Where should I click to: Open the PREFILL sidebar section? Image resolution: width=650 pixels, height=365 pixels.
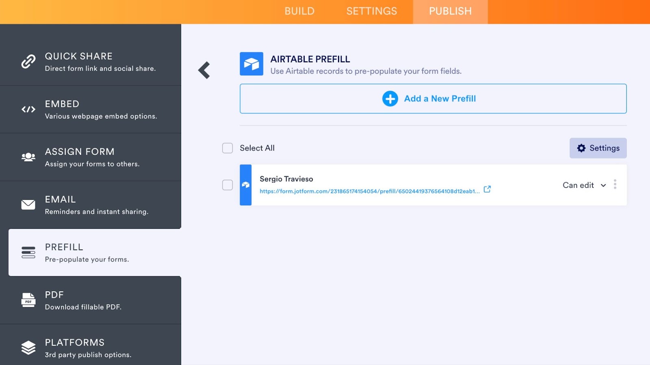(95, 252)
